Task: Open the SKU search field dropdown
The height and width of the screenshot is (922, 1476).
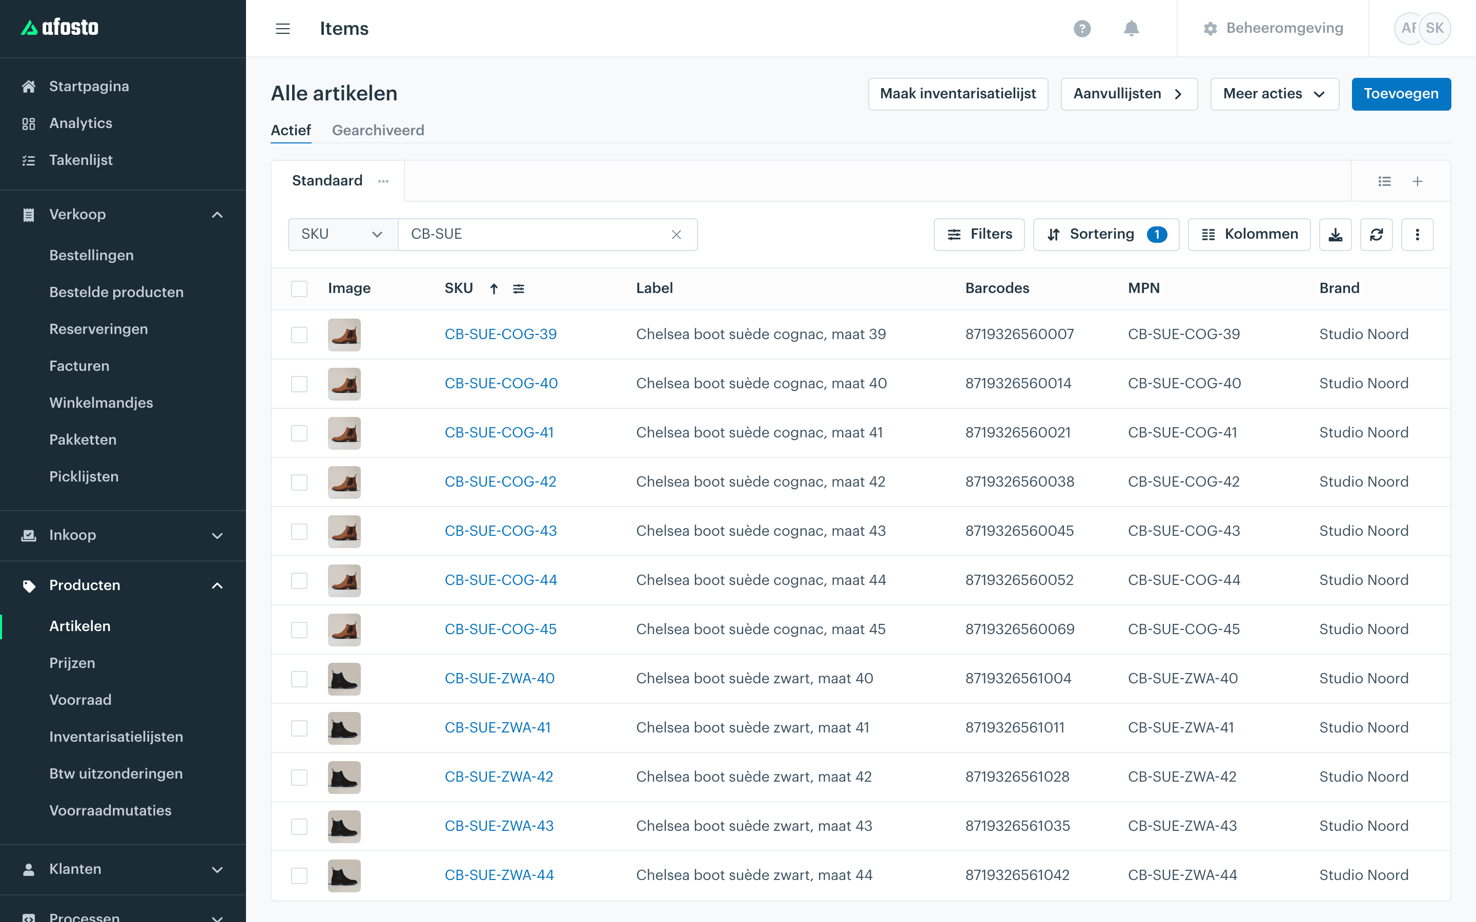Action: 343,234
